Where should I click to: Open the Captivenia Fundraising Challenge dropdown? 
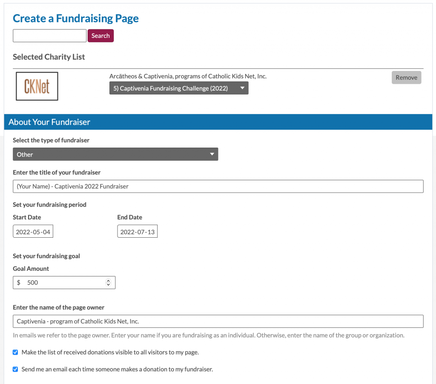pyautogui.click(x=179, y=88)
